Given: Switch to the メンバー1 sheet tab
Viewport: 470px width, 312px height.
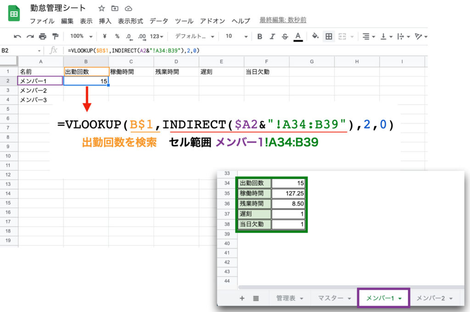Looking at the screenshot, I should click(x=383, y=298).
